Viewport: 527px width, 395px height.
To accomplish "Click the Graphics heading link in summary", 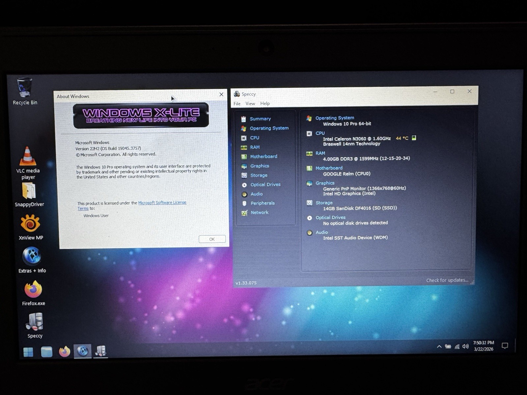I will (x=325, y=183).
